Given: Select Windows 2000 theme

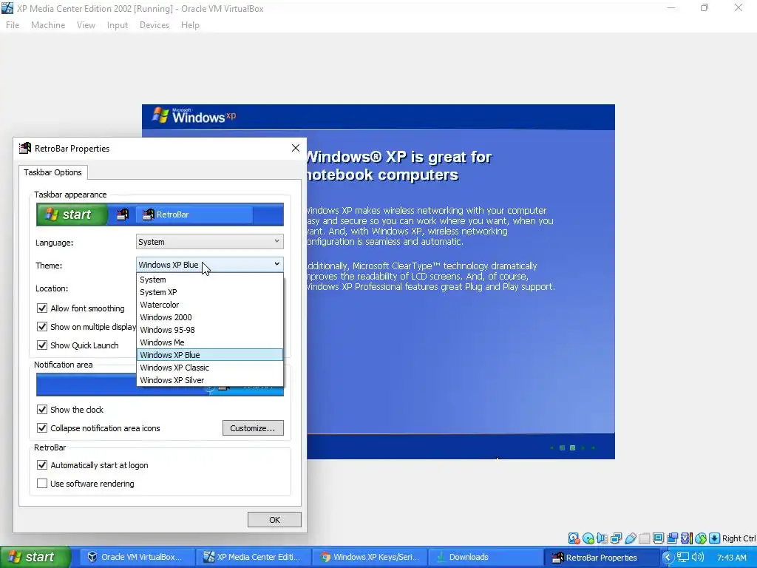Looking at the screenshot, I should pos(209,317).
